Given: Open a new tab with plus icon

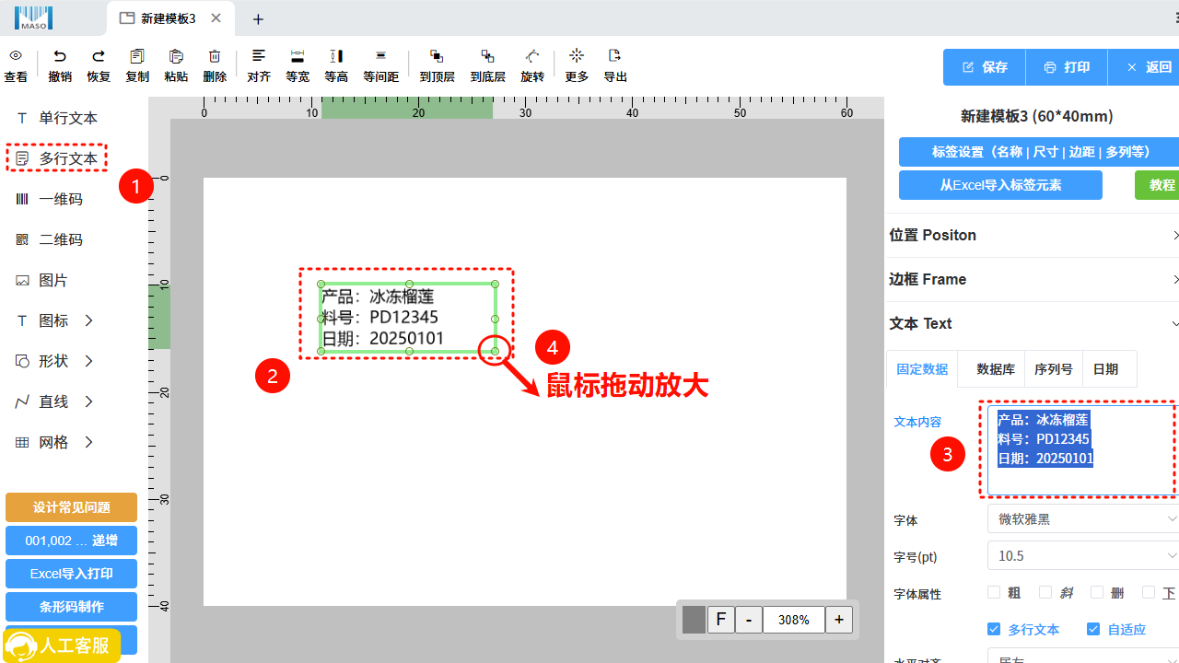Looking at the screenshot, I should tap(258, 19).
